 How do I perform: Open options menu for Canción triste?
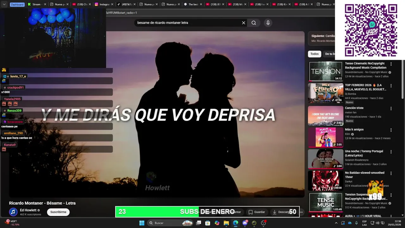coord(391,108)
